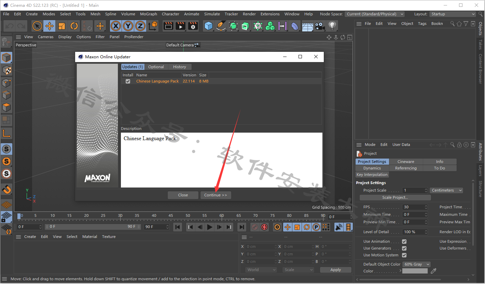
Task: Open the Cineware tab in Attributes
Action: (406, 162)
